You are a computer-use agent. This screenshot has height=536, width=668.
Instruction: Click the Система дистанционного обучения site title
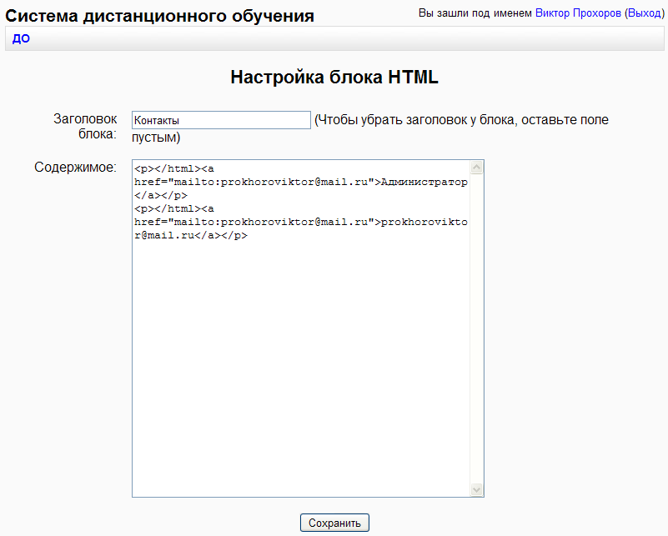[x=160, y=16]
